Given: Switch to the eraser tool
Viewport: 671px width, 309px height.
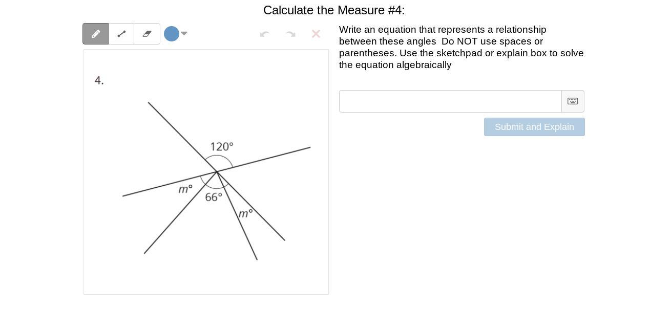Looking at the screenshot, I should coord(147,34).
